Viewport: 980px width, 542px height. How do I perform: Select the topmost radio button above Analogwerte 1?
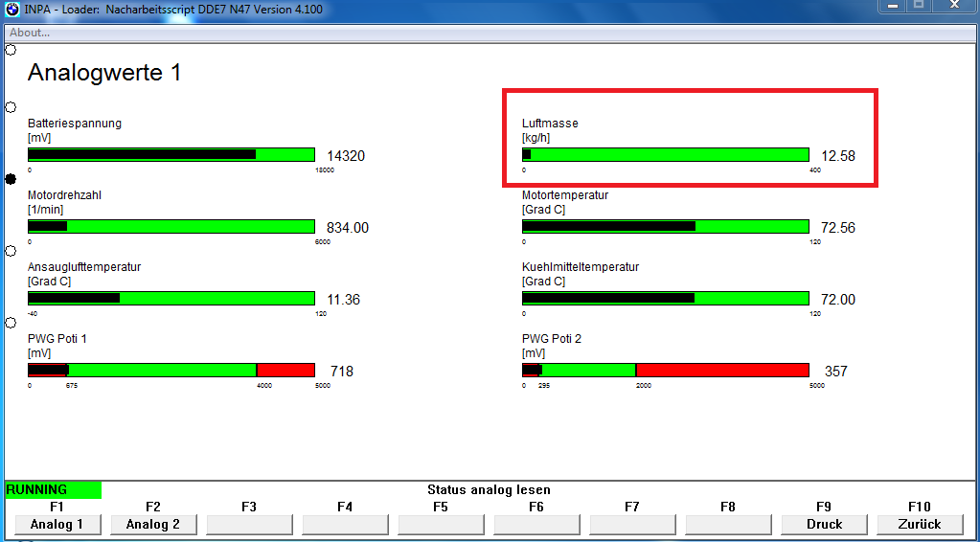11,50
